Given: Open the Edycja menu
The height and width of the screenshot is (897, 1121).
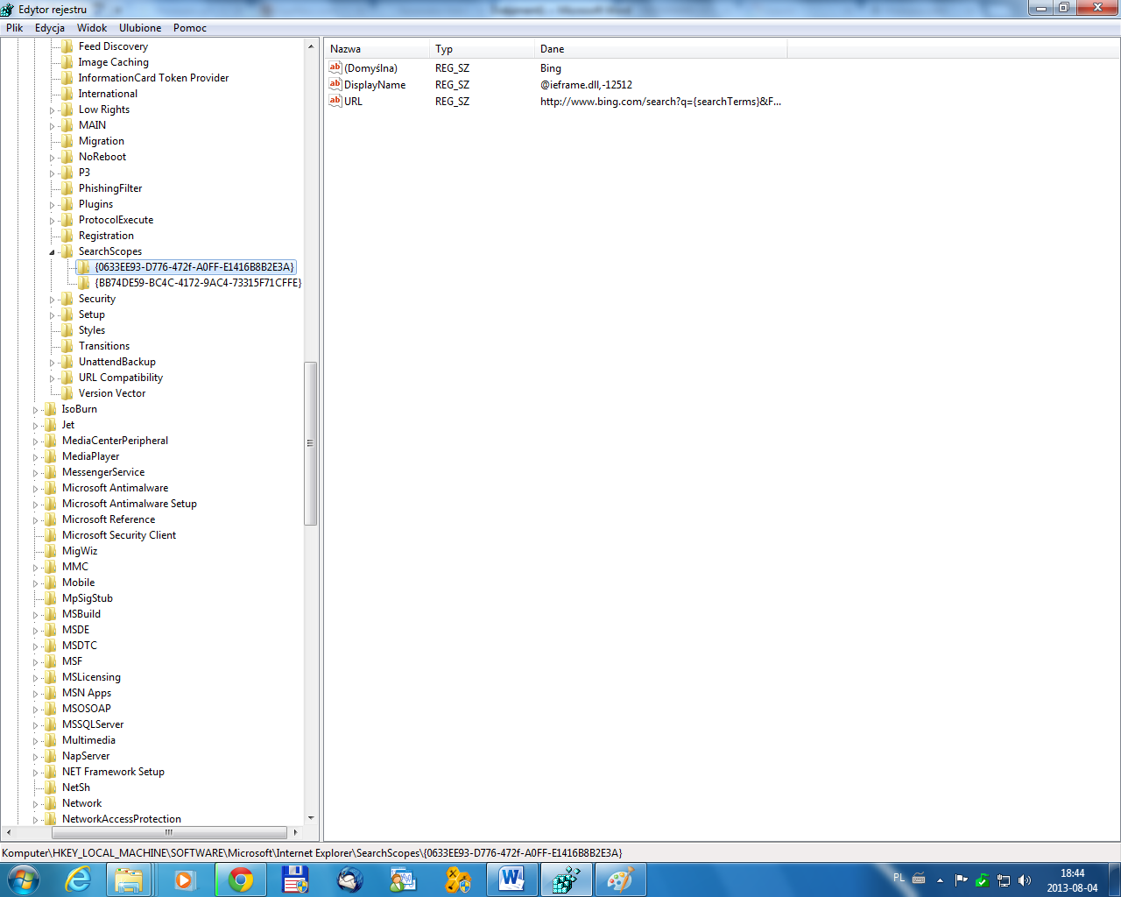Looking at the screenshot, I should click(x=50, y=28).
